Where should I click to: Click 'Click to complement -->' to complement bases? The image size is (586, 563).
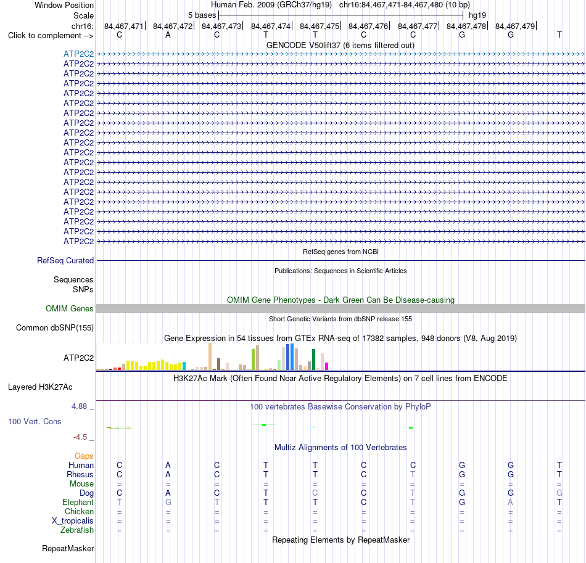51,36
